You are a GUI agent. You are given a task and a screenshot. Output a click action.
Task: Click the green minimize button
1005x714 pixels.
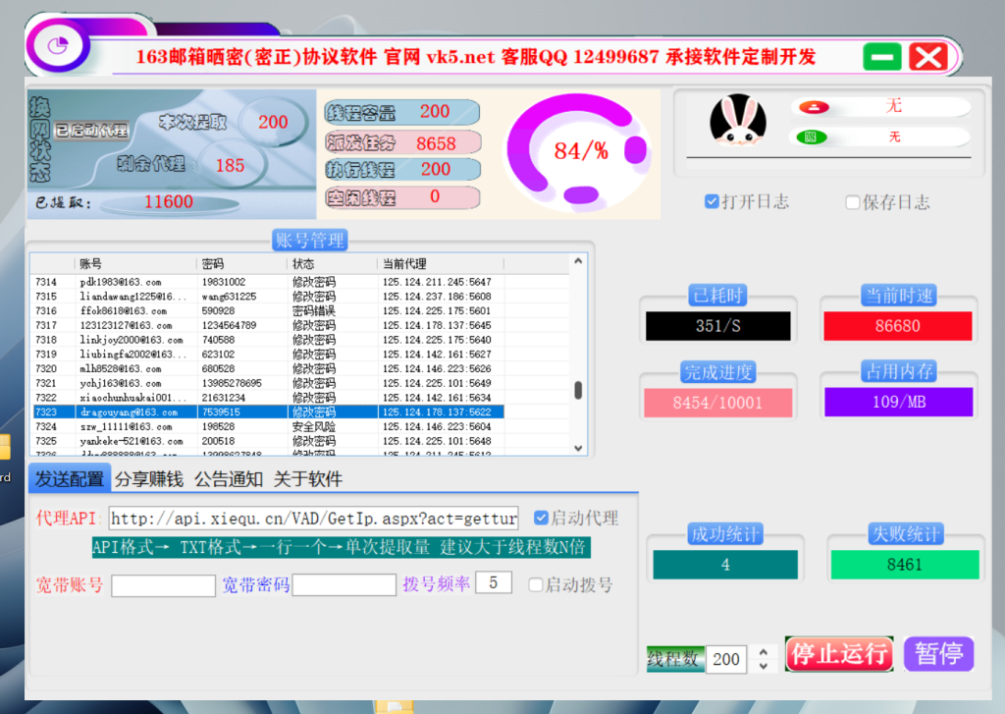click(882, 57)
